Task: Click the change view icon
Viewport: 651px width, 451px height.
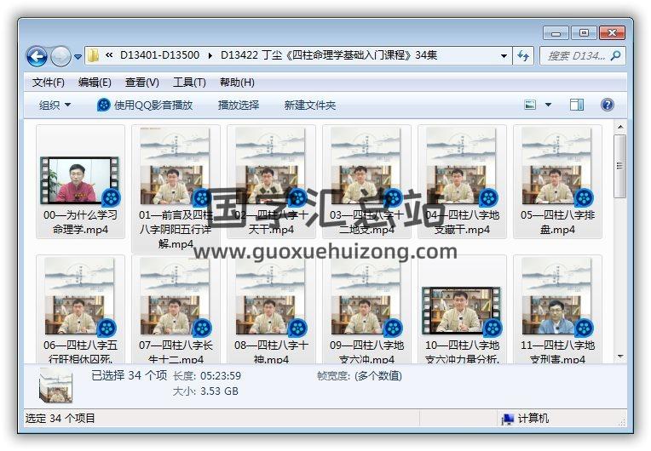Action: point(530,105)
